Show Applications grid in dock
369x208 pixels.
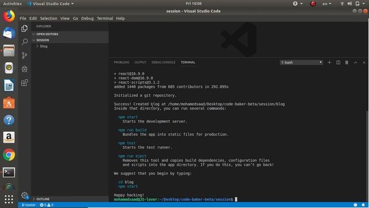(x=9, y=199)
